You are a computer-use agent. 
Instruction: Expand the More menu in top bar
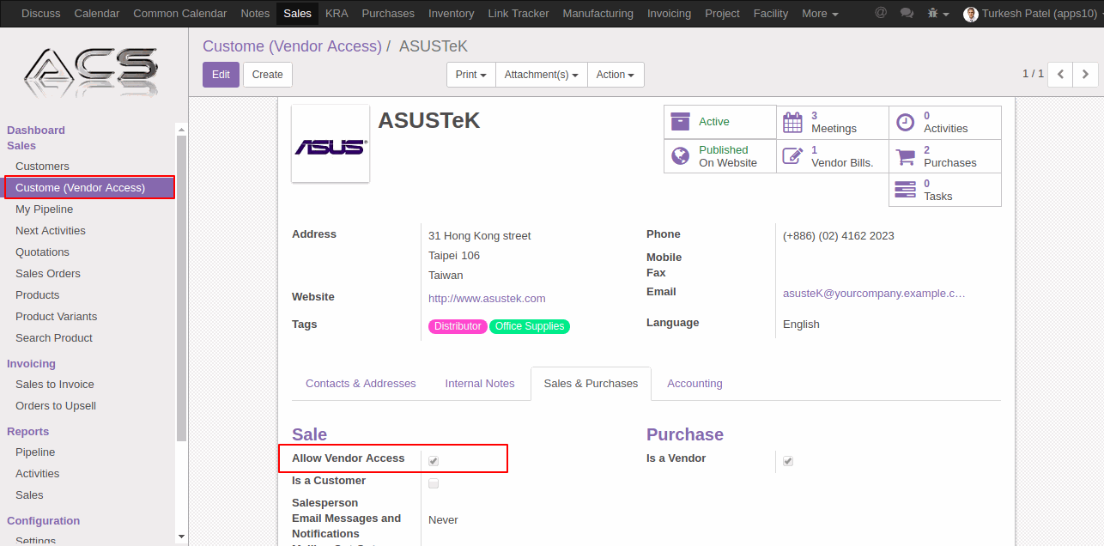[820, 14]
